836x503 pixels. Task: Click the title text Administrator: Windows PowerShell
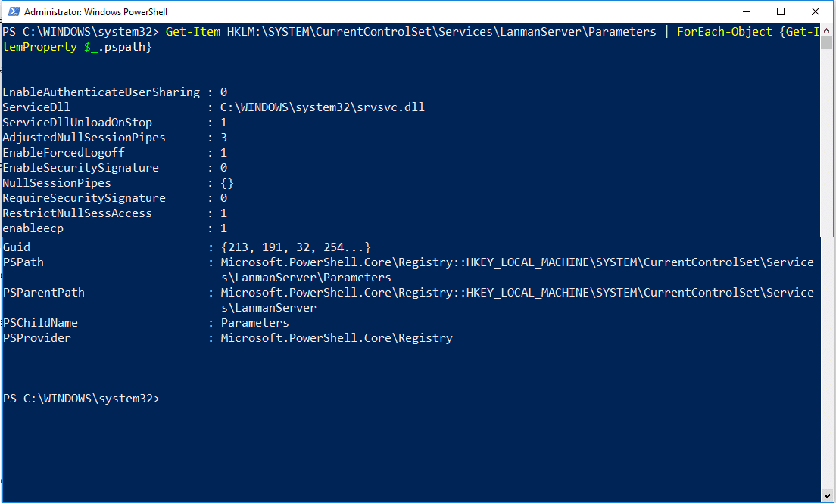95,11
